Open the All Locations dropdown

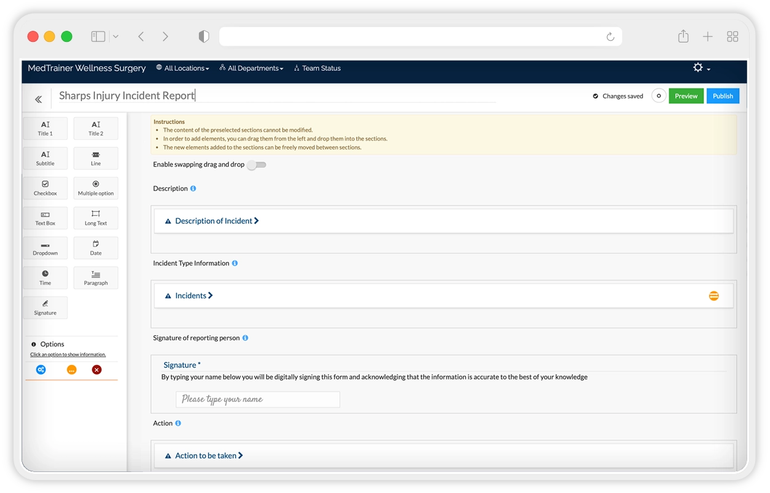pos(183,68)
